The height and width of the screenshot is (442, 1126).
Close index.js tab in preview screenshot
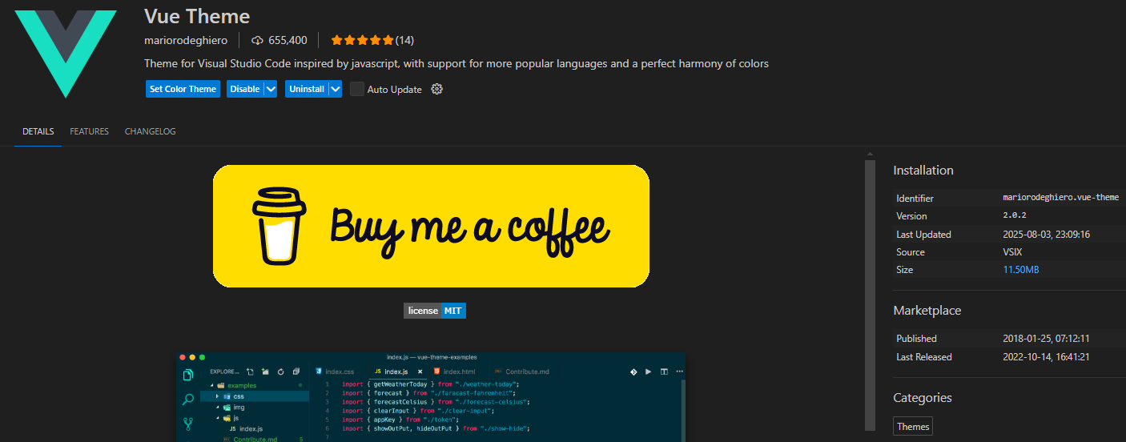coord(420,372)
